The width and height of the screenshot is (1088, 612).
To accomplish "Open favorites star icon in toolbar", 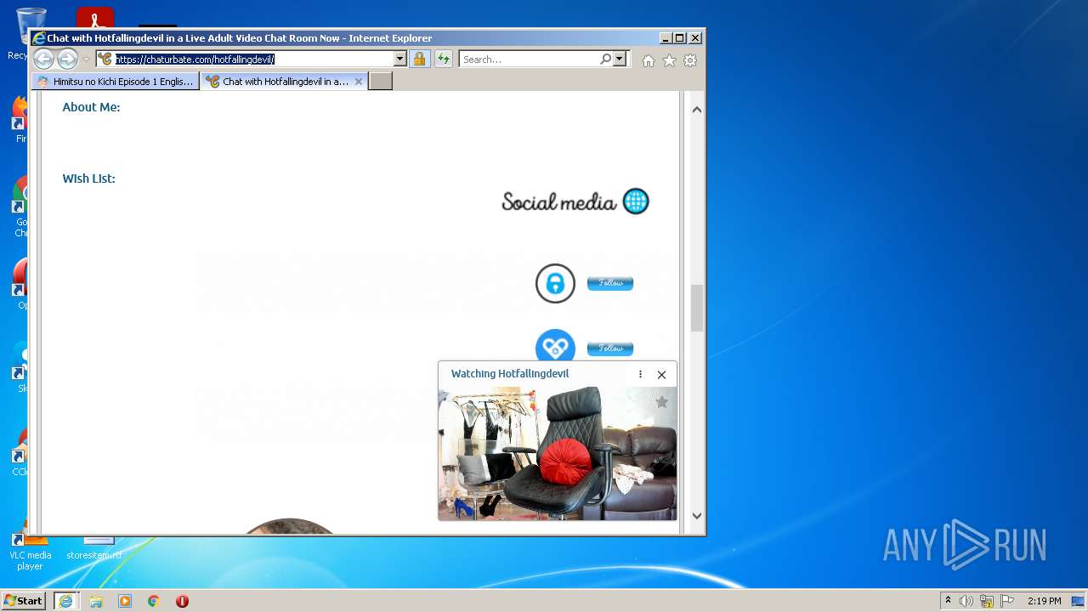I will click(x=669, y=60).
